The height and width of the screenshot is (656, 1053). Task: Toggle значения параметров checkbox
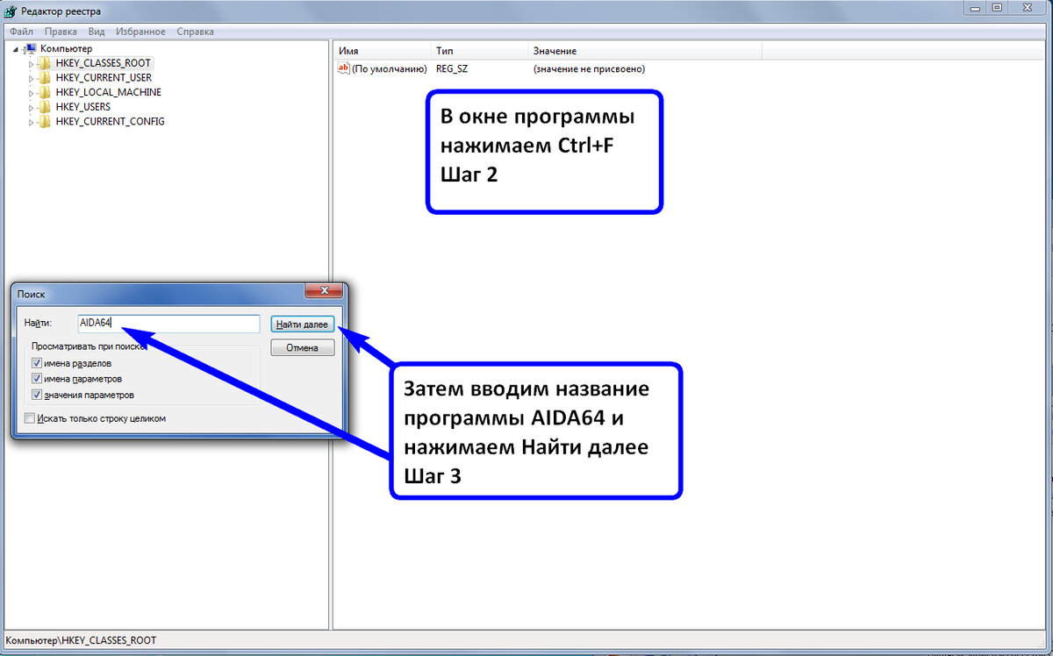pyautogui.click(x=37, y=395)
